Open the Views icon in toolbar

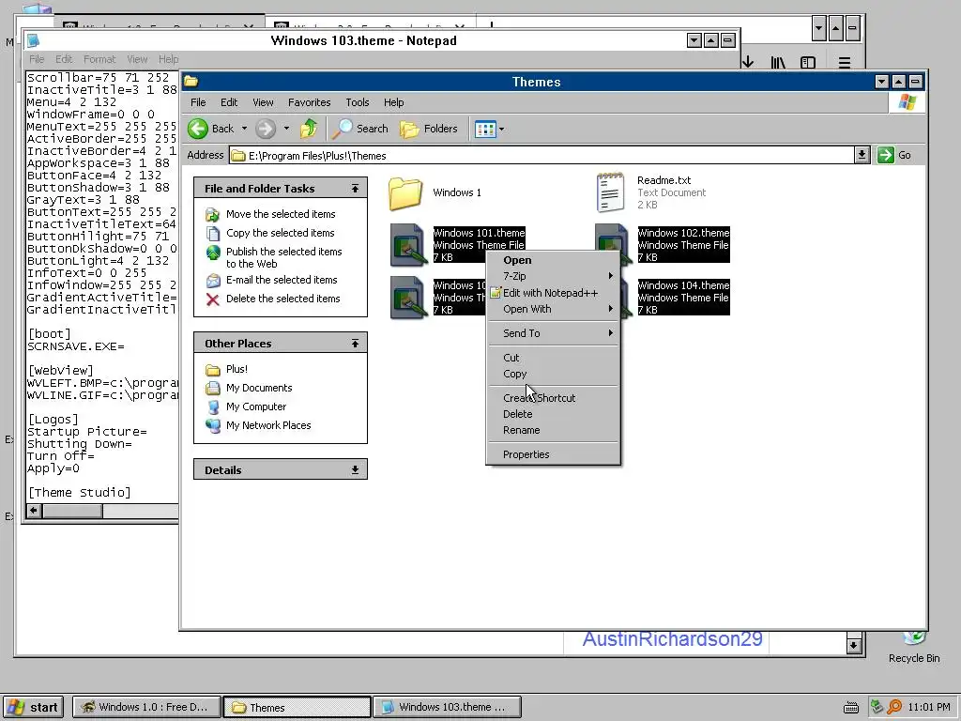tap(485, 129)
